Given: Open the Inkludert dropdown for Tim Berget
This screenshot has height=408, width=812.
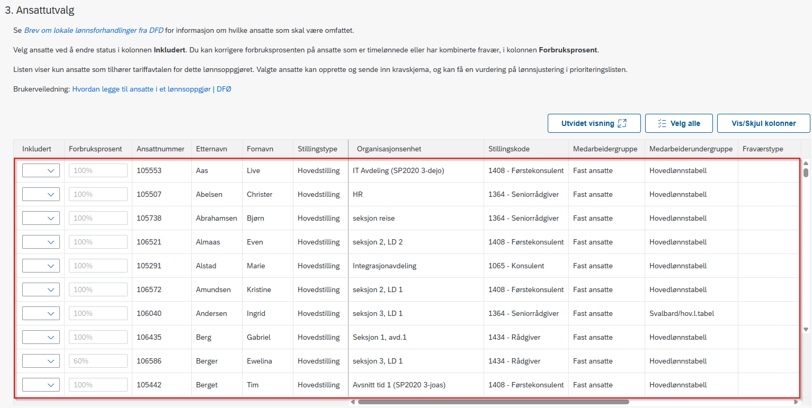Looking at the screenshot, I should [x=41, y=385].
